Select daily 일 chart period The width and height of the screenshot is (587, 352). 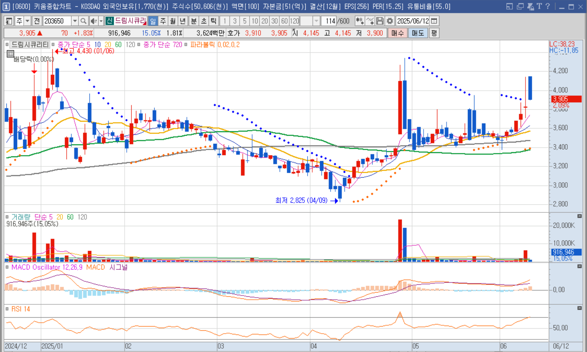153,21
